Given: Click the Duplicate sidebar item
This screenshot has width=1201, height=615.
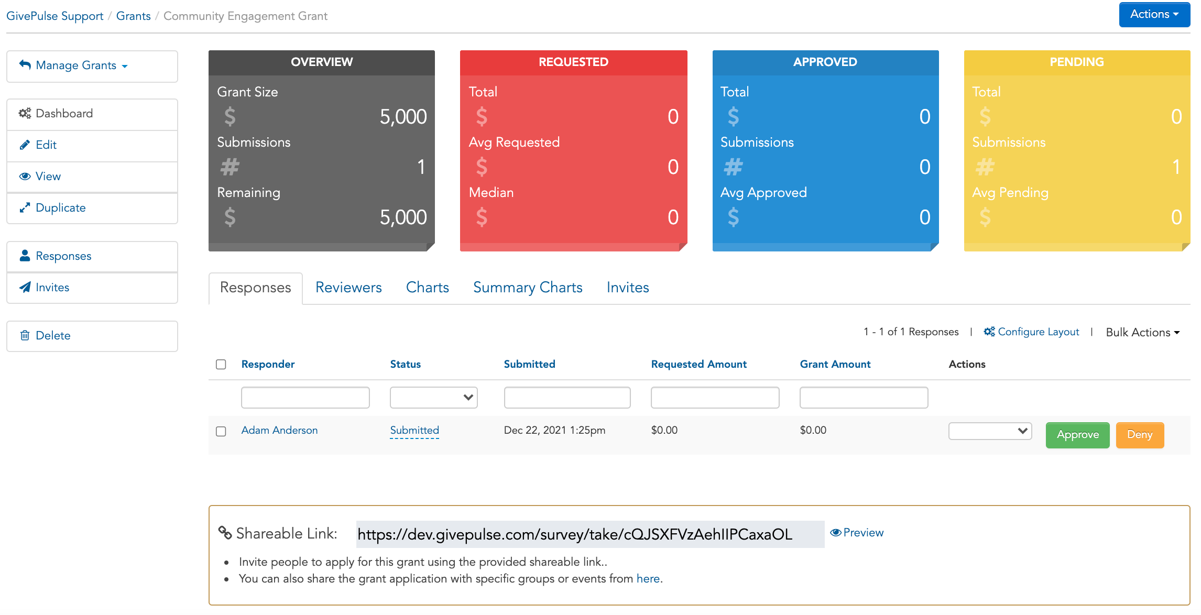Looking at the screenshot, I should [x=92, y=208].
